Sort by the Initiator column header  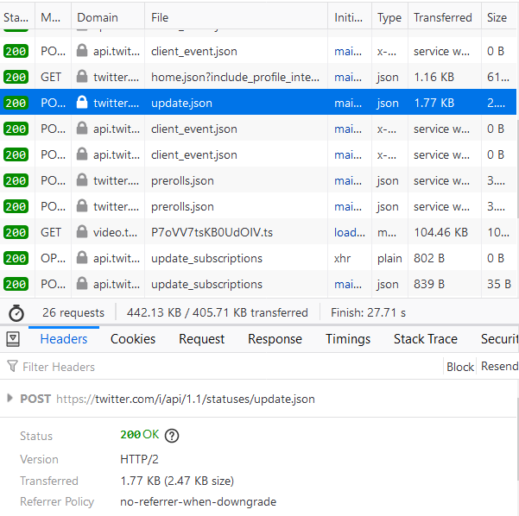(x=349, y=17)
